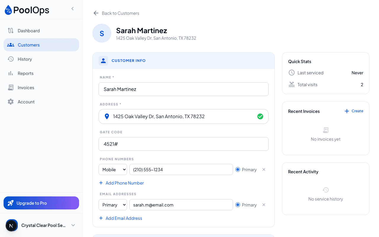Click the green address verification checkmark

(x=260, y=116)
